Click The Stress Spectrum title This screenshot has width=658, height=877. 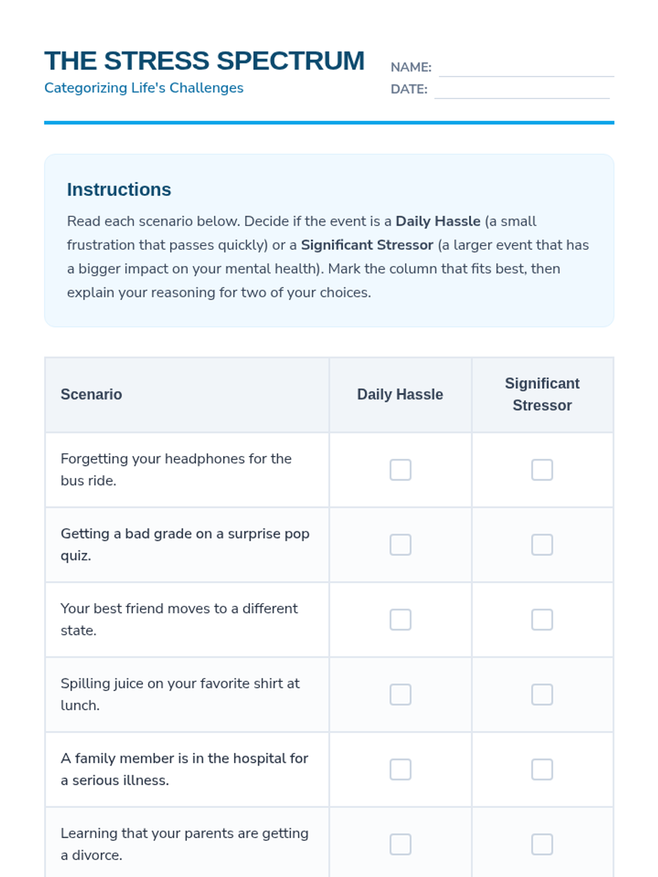tap(205, 61)
